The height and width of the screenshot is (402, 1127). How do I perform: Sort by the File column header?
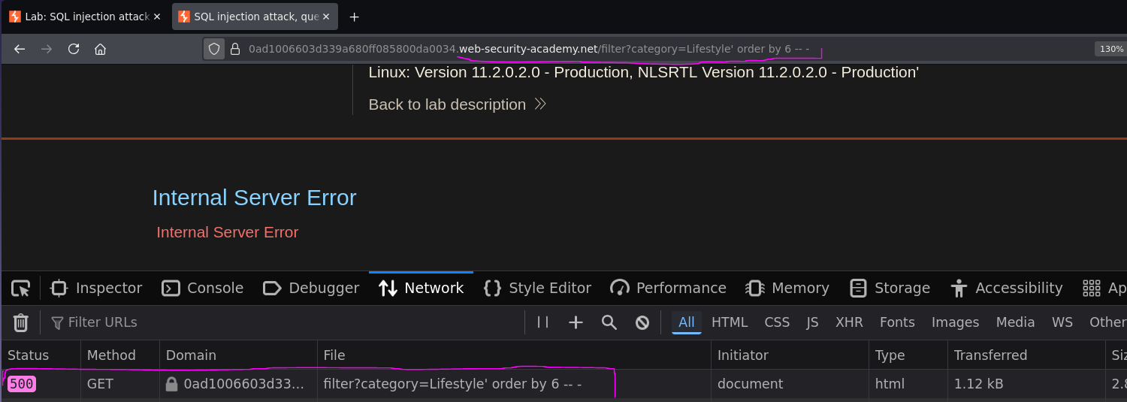pyautogui.click(x=514, y=355)
